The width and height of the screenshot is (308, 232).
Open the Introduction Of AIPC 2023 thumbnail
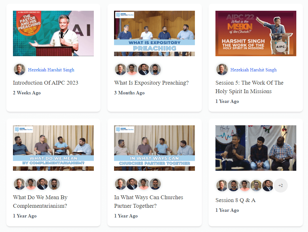53,33
